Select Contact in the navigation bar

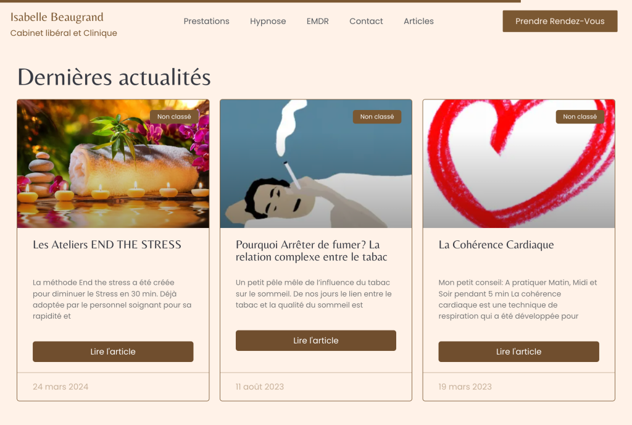click(x=366, y=21)
